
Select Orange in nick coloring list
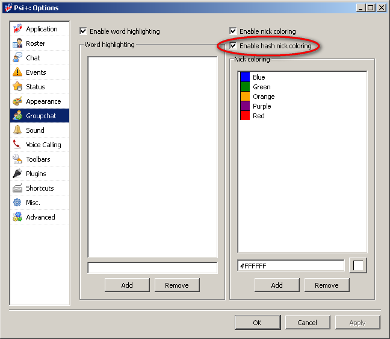[264, 97]
